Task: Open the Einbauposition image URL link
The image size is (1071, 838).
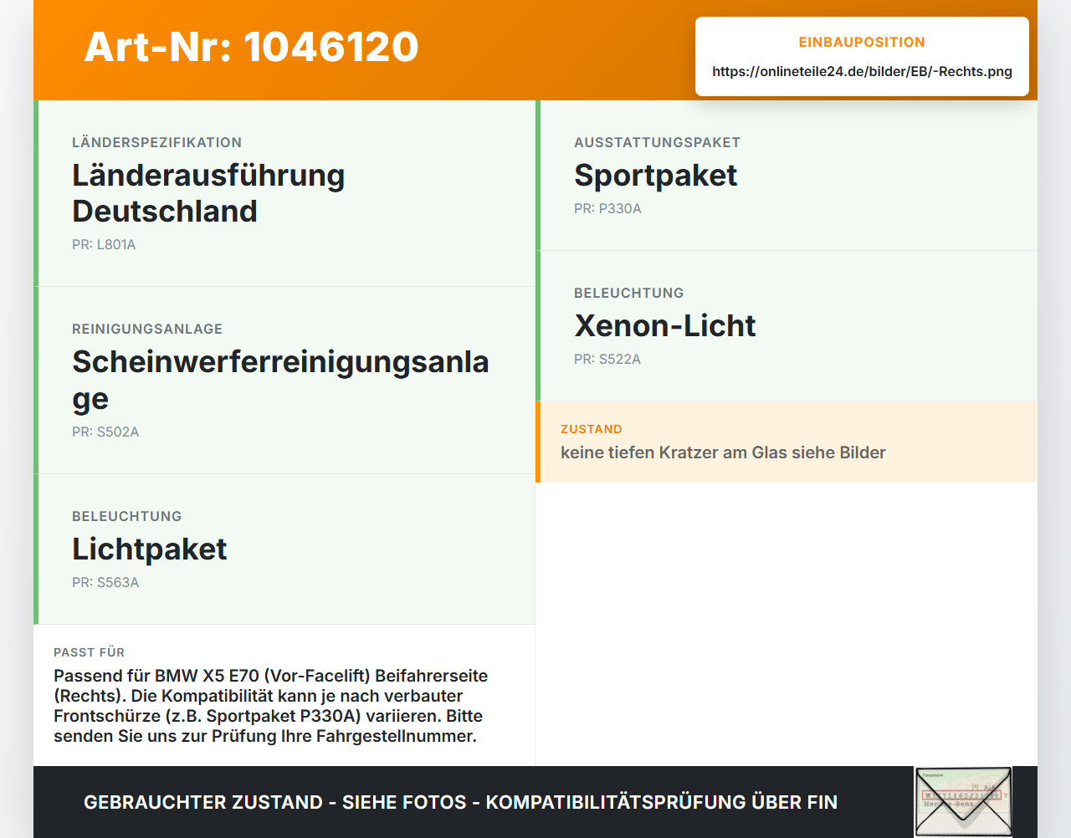Action: (862, 72)
